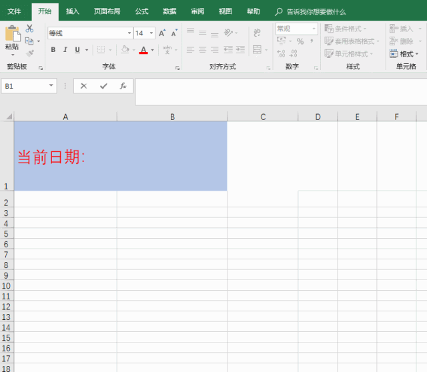This screenshot has width=427, height=372.
Task: Toggle Bold formatting
Action: (53, 50)
